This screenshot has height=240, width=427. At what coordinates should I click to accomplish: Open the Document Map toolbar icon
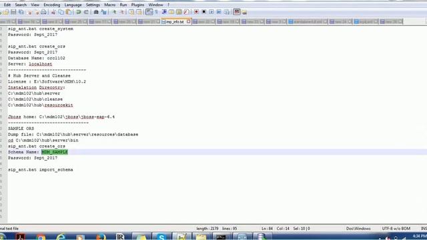point(179,12)
